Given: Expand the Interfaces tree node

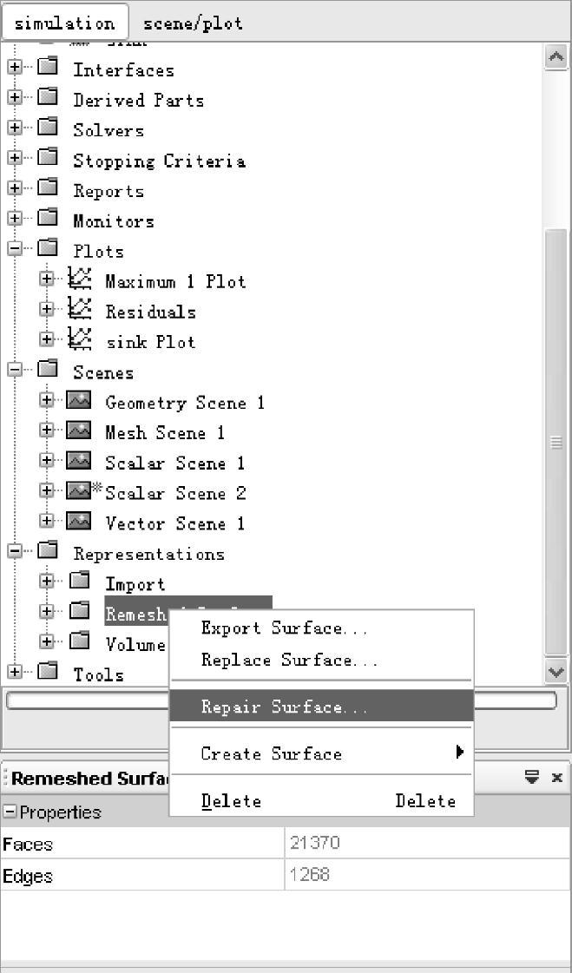Looking at the screenshot, I should click(x=15, y=67).
